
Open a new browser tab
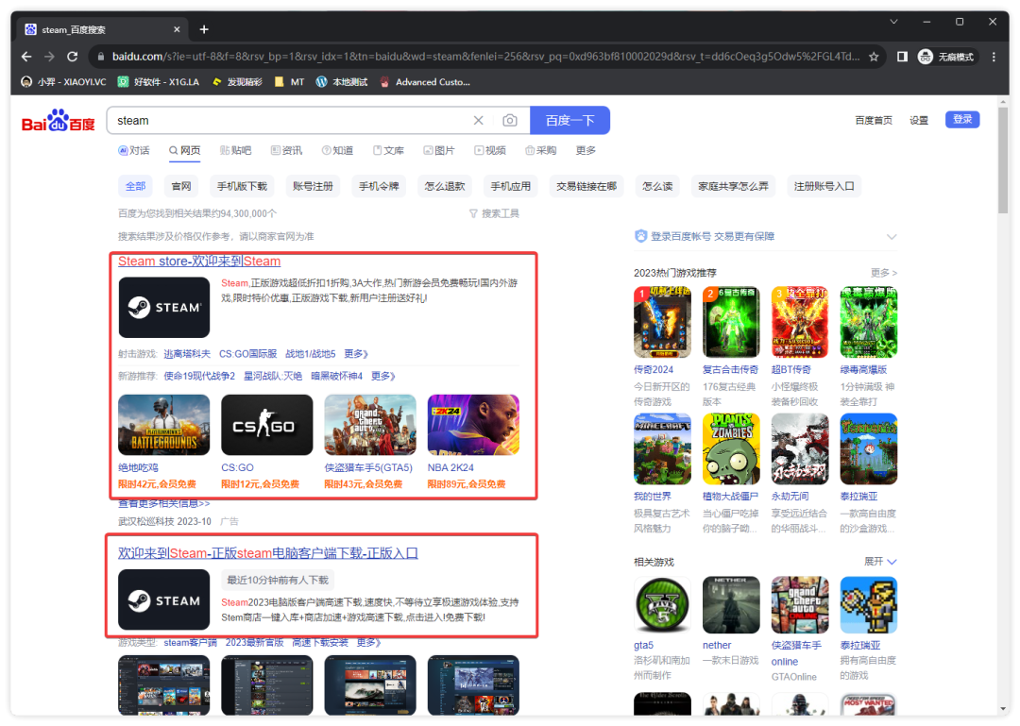click(x=204, y=29)
